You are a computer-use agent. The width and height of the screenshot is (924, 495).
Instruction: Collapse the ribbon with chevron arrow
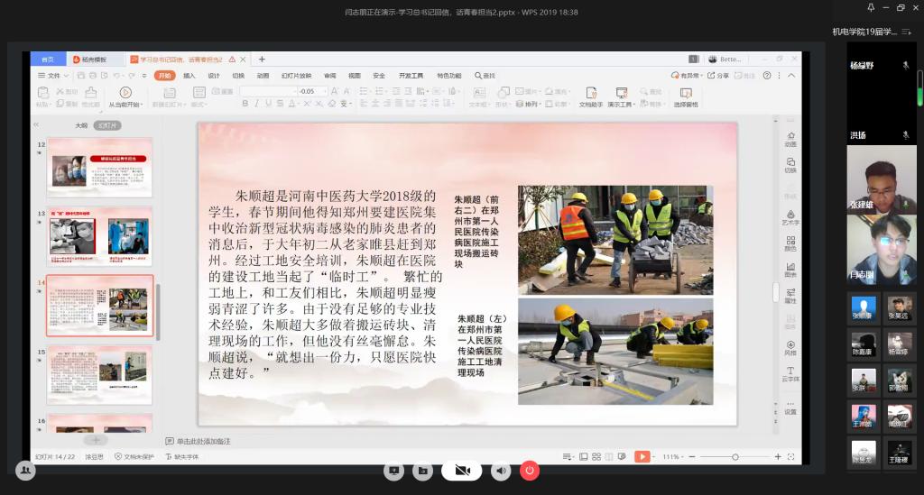point(791,76)
